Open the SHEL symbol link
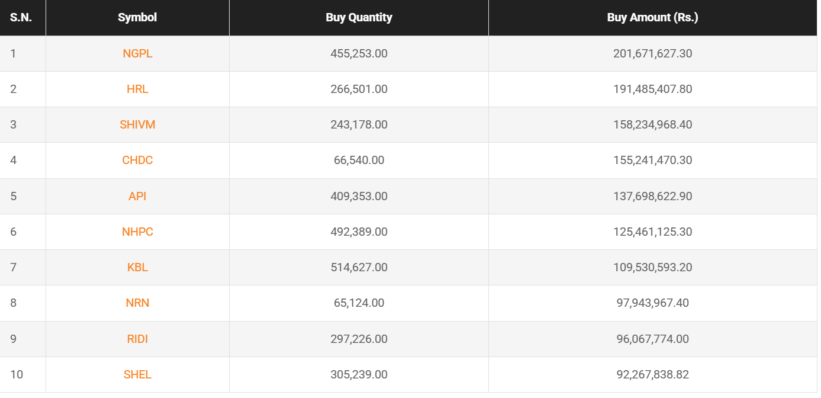Viewport: 821px width, 398px height. pyautogui.click(x=137, y=374)
